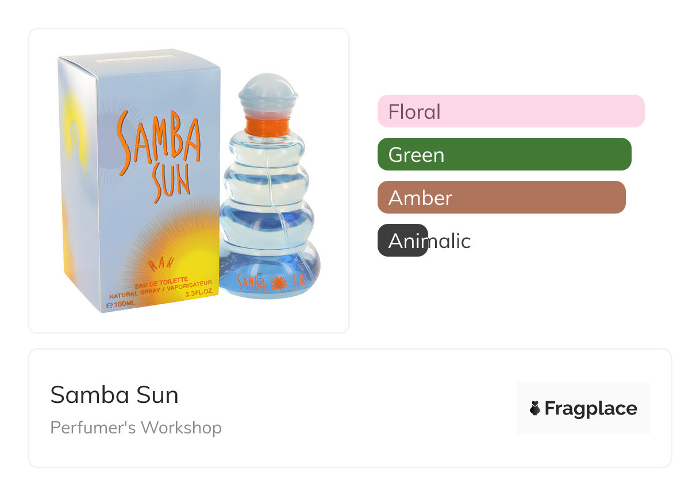700x496 pixels.
Task: Select the pink Floral accord bar
Action: tap(510, 111)
